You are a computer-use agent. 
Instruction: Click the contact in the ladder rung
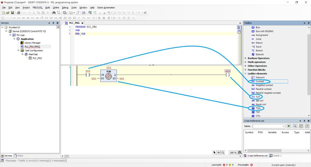pyautogui.click(x=88, y=75)
